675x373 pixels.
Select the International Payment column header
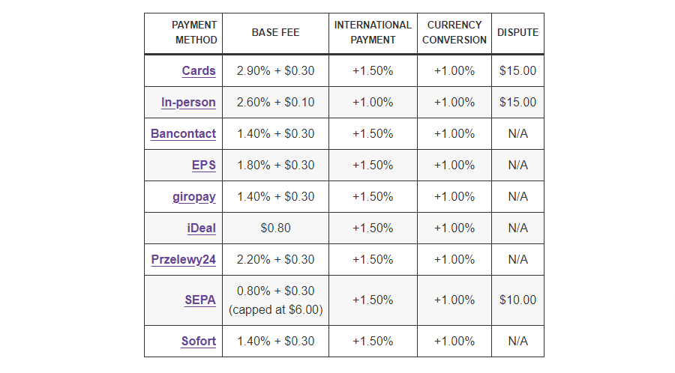(373, 33)
